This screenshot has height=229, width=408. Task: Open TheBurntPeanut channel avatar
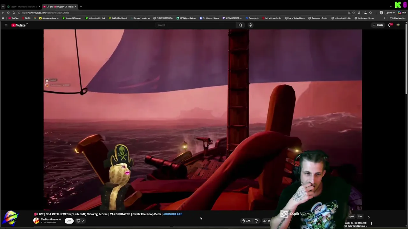(36, 221)
